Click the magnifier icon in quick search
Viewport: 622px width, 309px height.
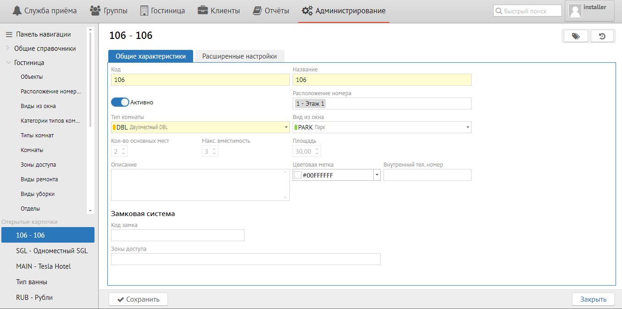point(499,11)
